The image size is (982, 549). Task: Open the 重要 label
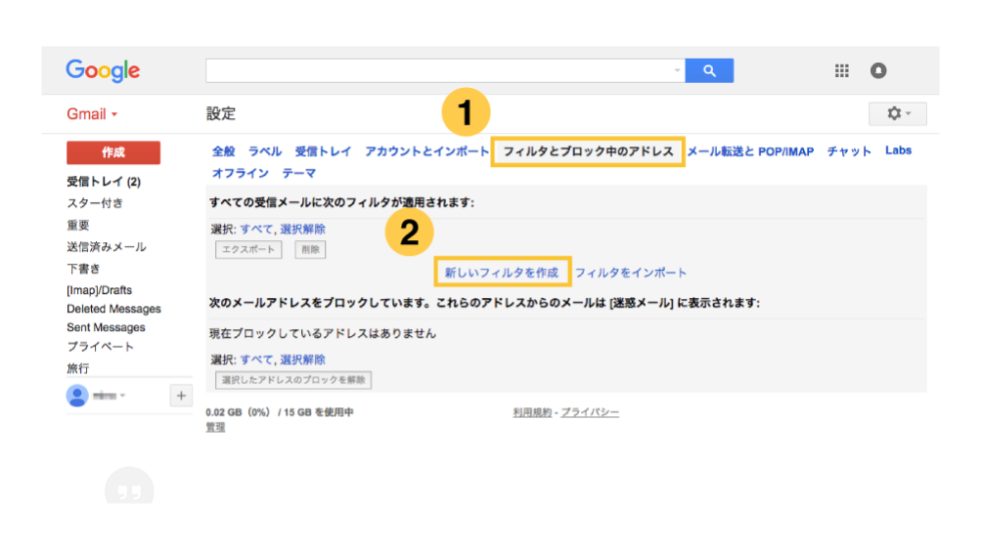pyautogui.click(x=78, y=225)
